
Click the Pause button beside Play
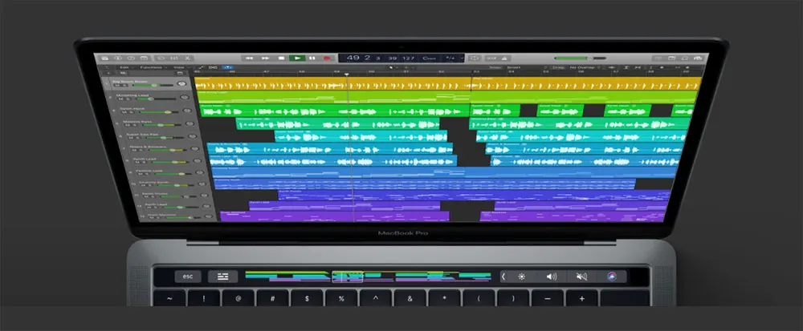tap(312, 59)
